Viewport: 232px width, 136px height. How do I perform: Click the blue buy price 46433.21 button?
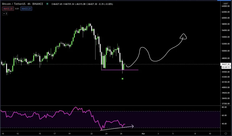26,9
